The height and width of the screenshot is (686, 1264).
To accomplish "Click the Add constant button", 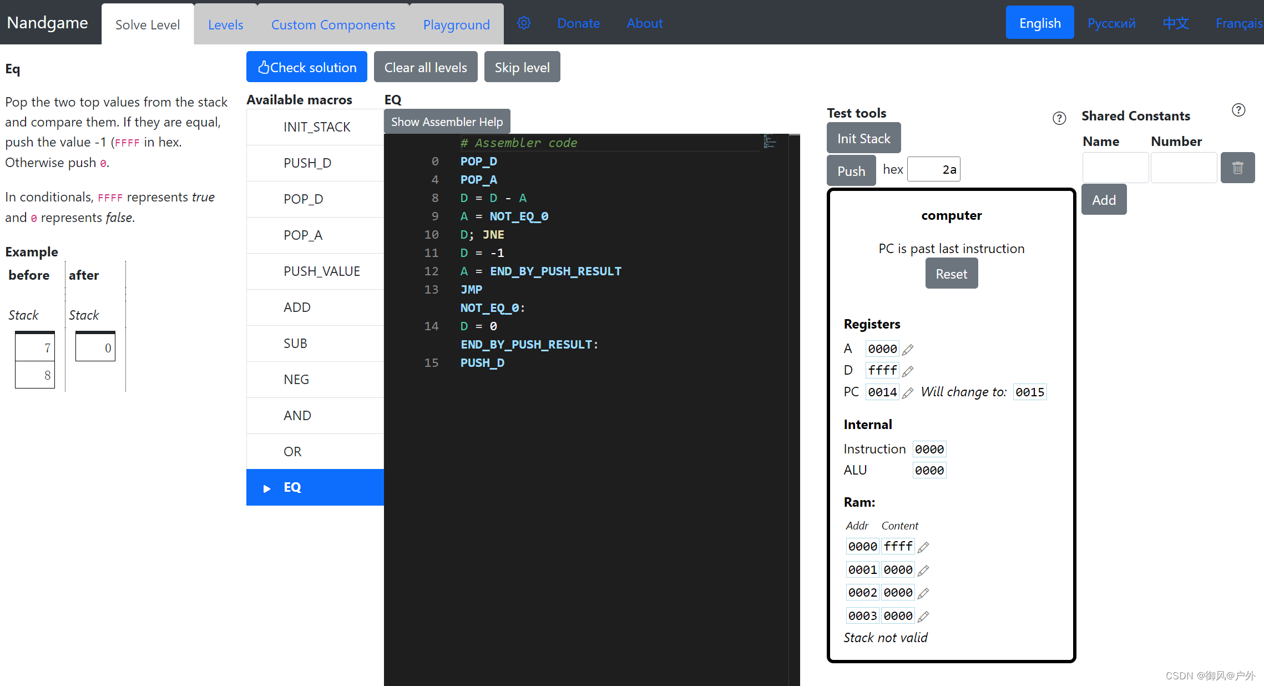I will tap(1104, 200).
